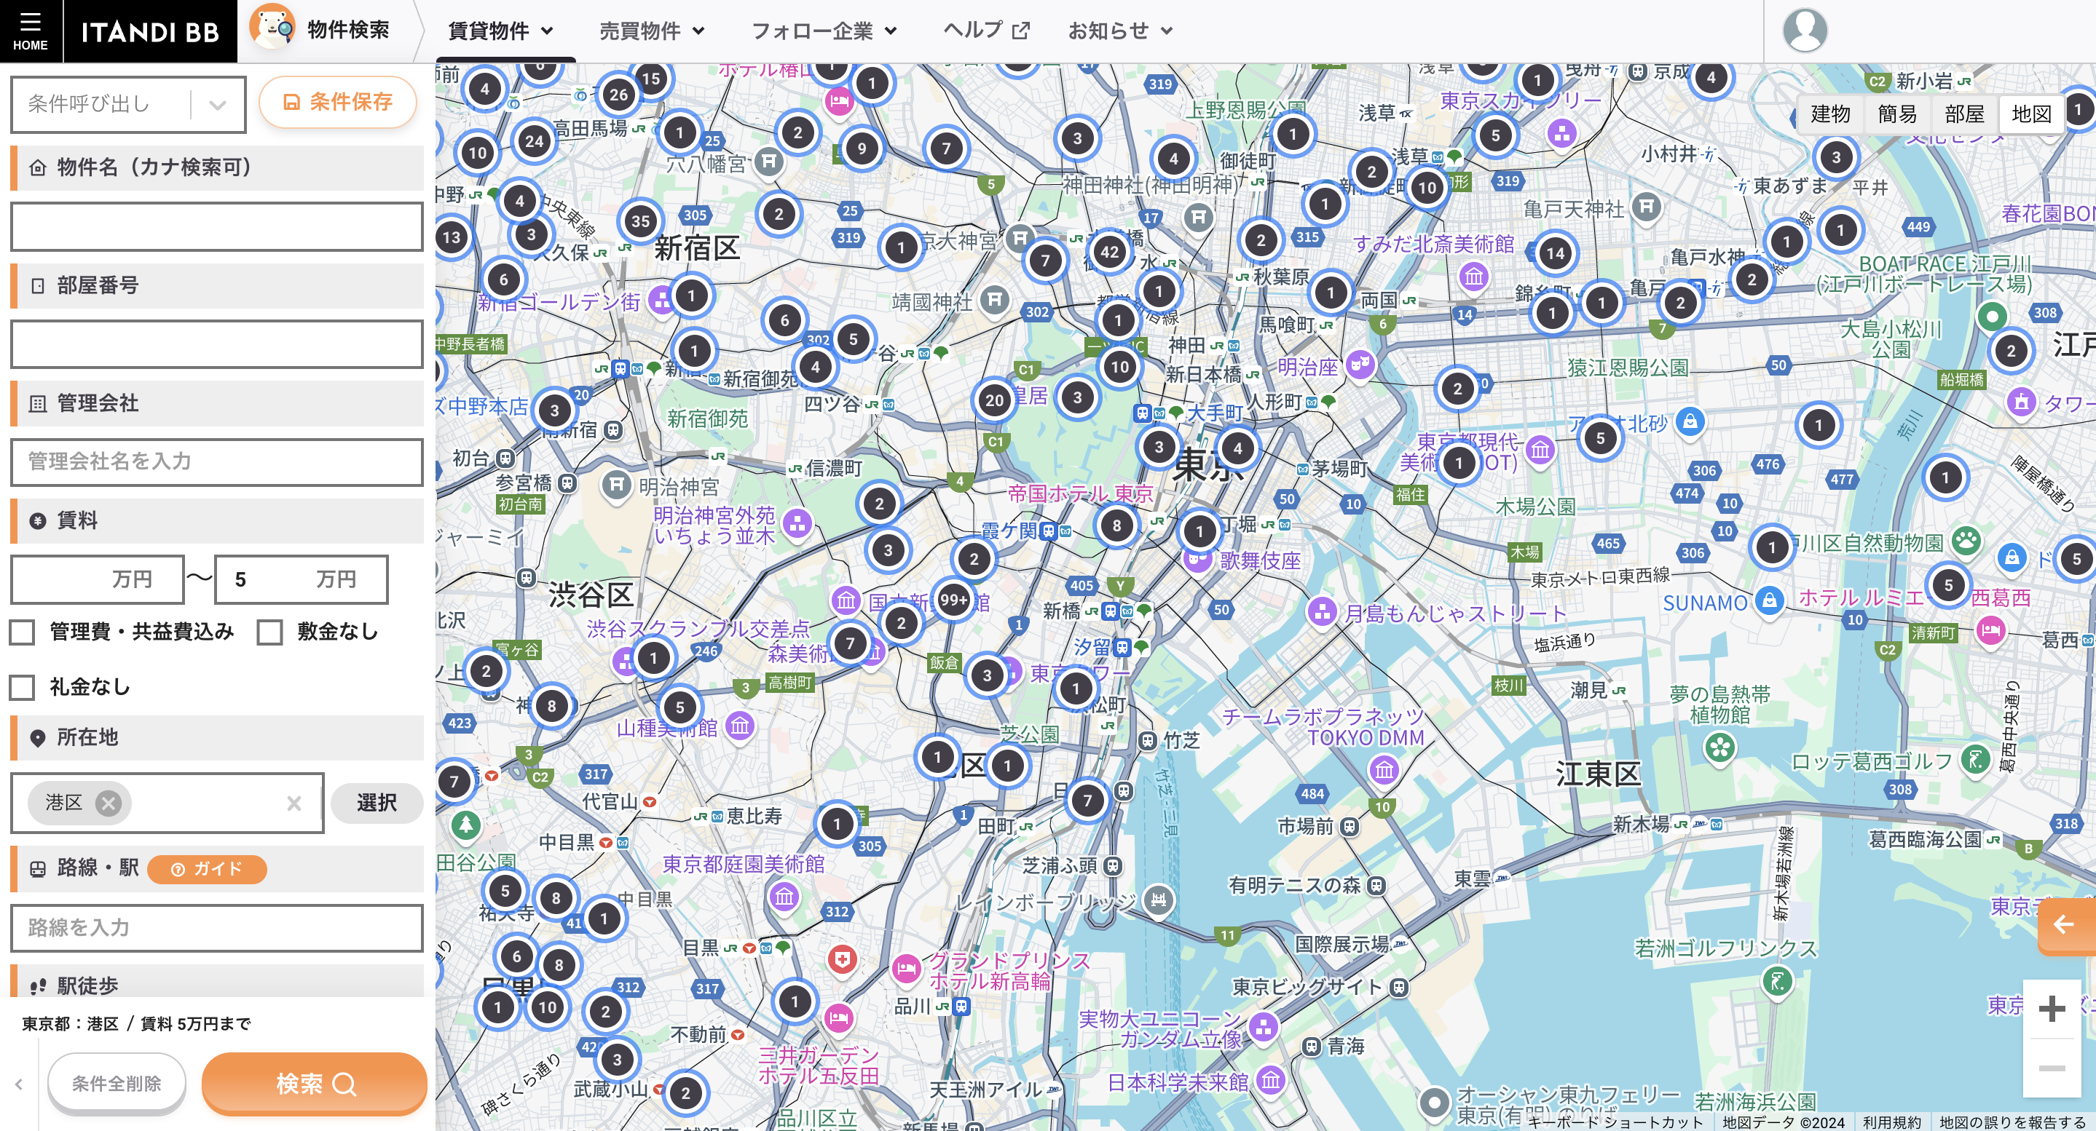This screenshot has height=1131, width=2096.
Task: Zoom in the map with plus button
Action: pyautogui.click(x=2052, y=1008)
